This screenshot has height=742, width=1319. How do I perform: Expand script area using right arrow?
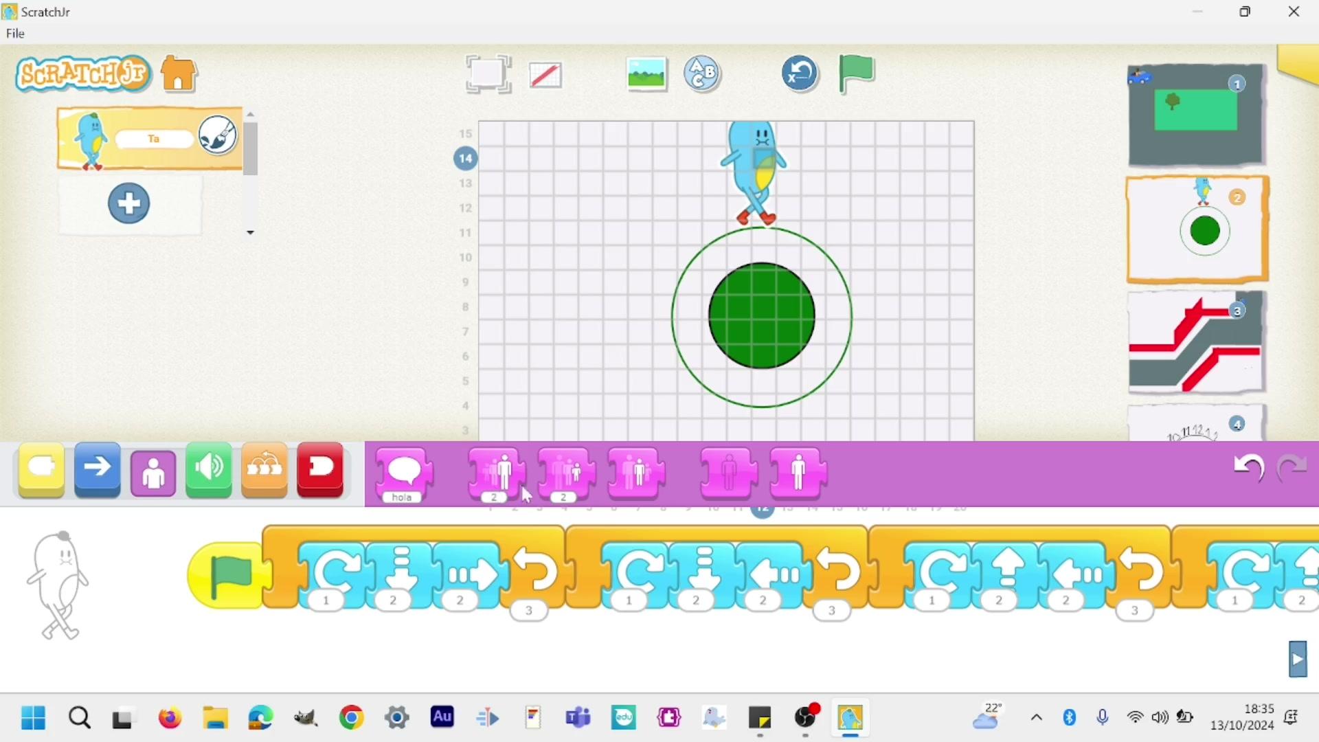click(1297, 660)
